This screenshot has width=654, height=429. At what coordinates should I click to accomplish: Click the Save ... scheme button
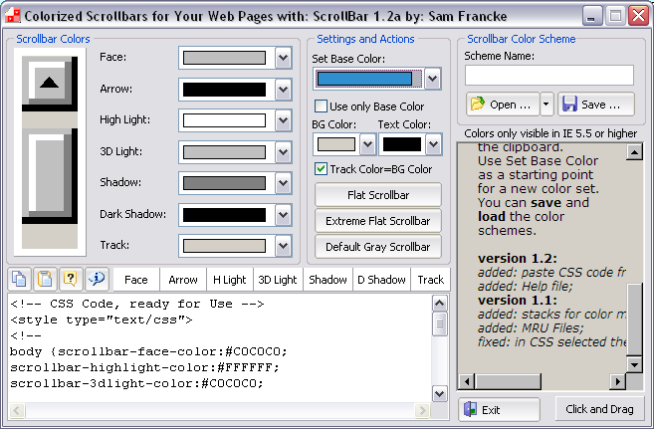[596, 105]
